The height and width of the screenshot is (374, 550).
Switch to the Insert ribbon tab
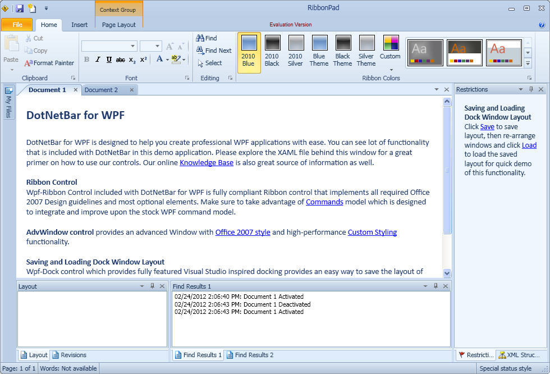click(x=79, y=25)
